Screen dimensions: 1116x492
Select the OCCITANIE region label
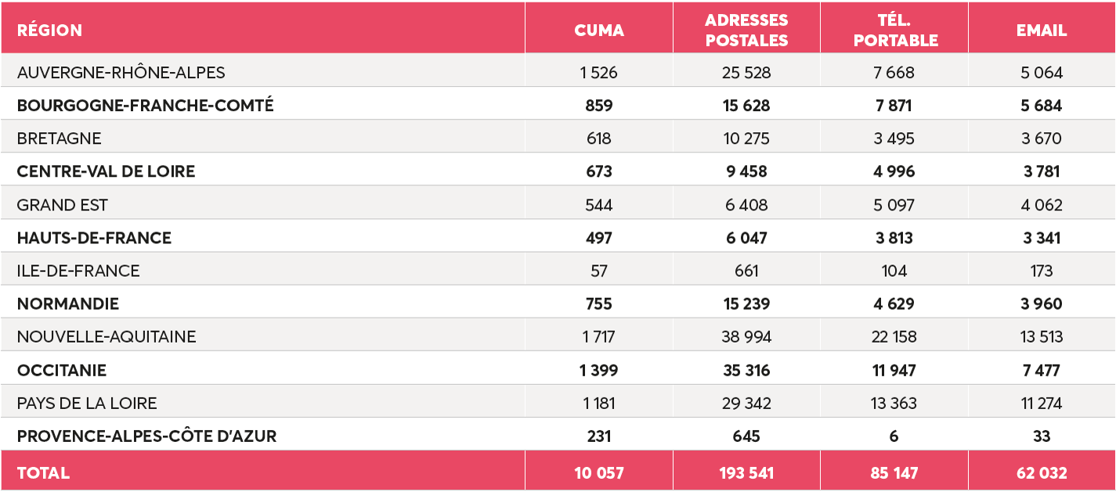[62, 370]
